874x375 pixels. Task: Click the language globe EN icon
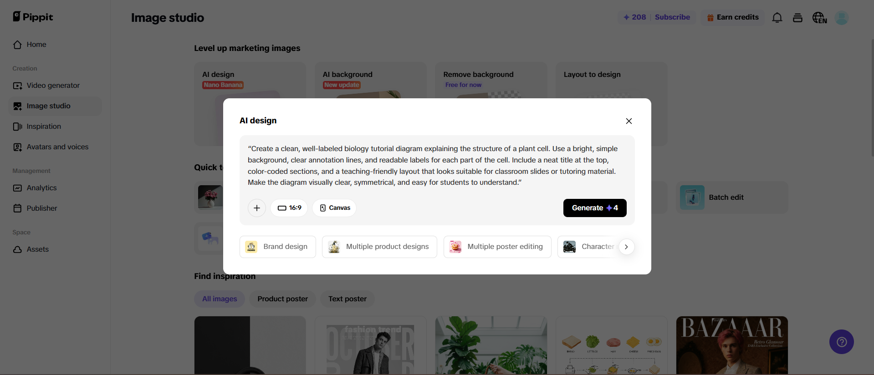pyautogui.click(x=819, y=18)
